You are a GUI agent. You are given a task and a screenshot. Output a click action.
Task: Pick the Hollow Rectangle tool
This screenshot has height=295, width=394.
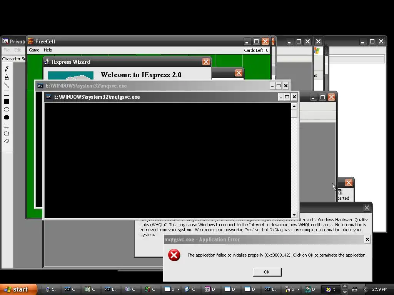(x=7, y=93)
